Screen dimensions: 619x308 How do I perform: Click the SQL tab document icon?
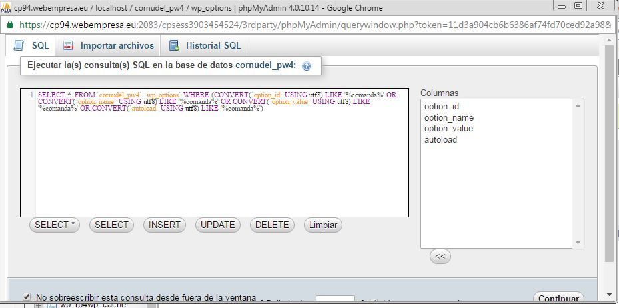click(x=19, y=45)
